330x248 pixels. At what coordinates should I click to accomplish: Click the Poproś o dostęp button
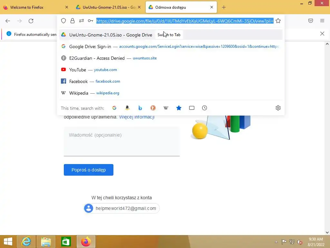point(89,170)
